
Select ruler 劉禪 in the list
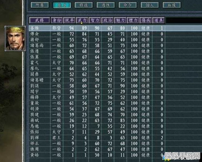[35, 138]
